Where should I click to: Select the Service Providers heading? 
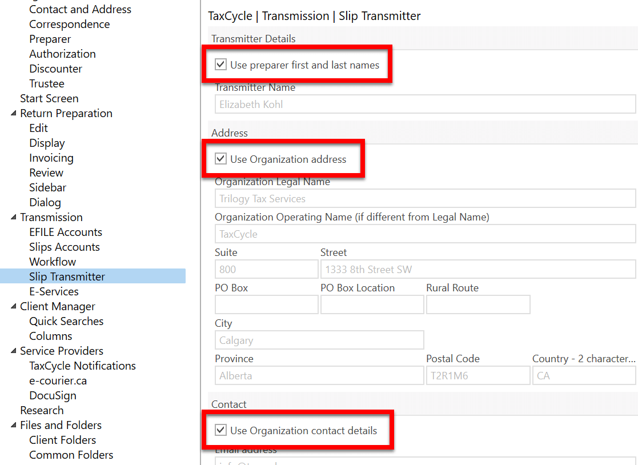tap(62, 351)
